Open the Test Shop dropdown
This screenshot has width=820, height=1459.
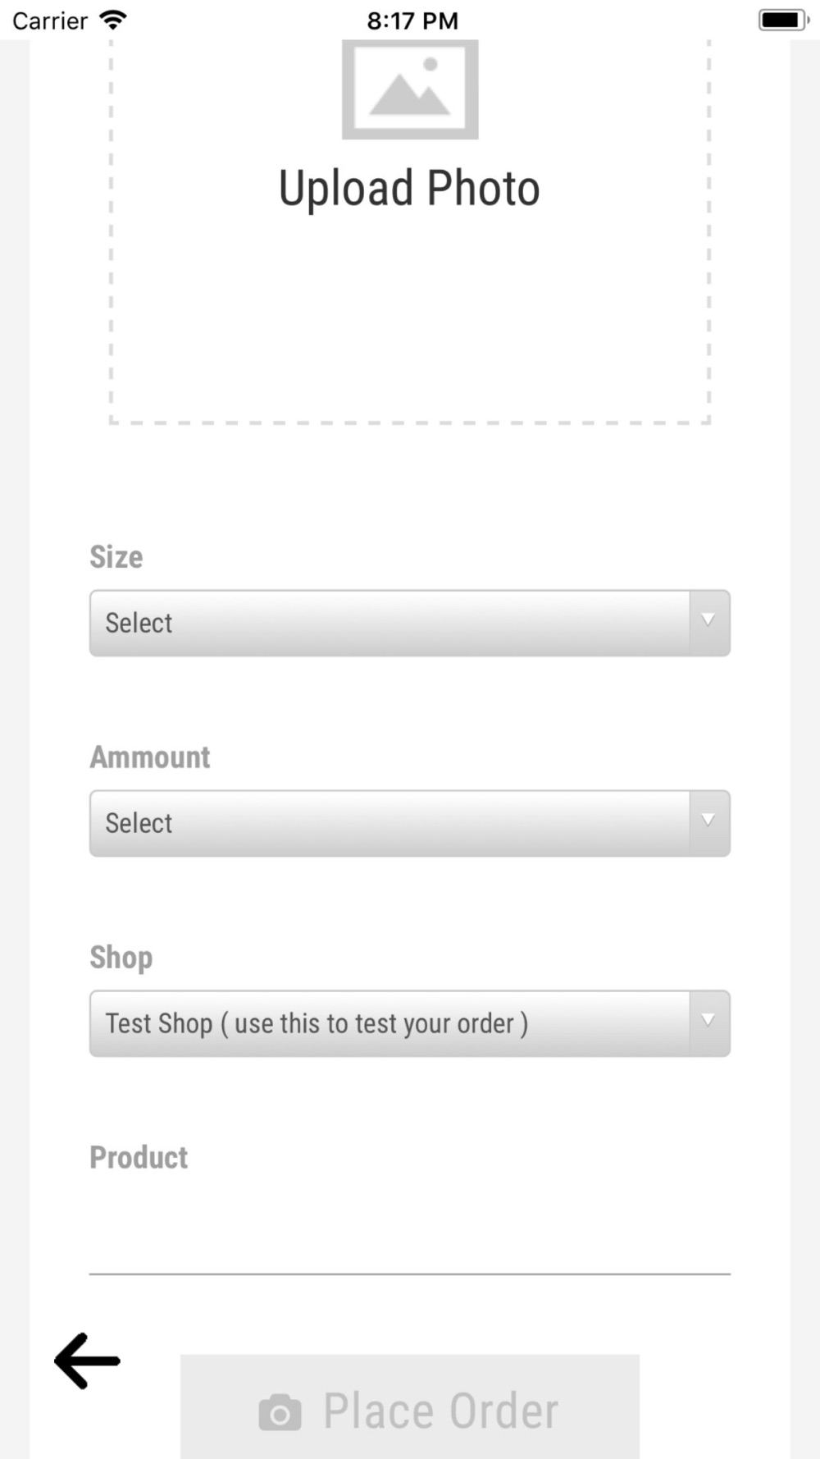pyautogui.click(x=410, y=1023)
